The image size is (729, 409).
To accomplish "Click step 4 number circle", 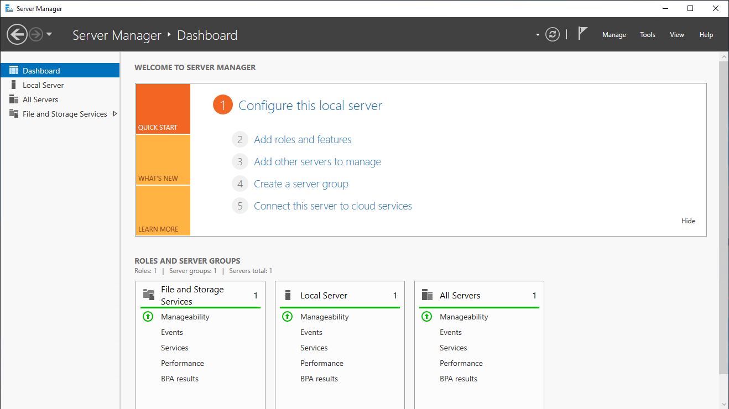I will coord(240,184).
